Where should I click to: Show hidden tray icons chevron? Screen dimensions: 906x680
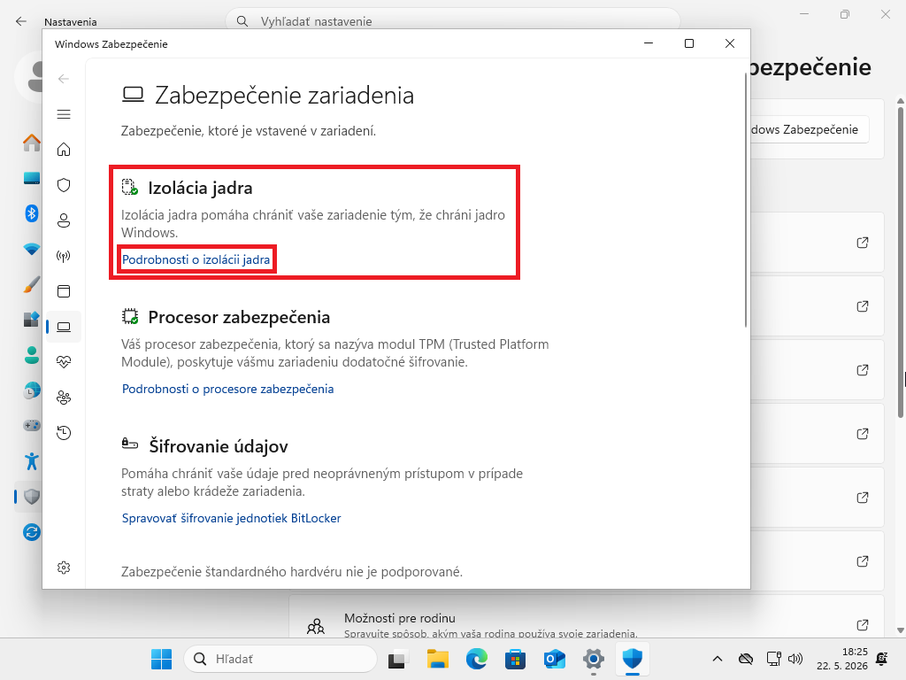tap(717, 659)
